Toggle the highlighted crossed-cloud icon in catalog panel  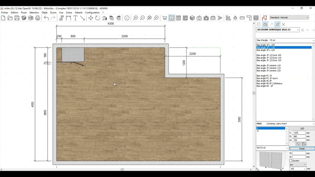(265, 24)
